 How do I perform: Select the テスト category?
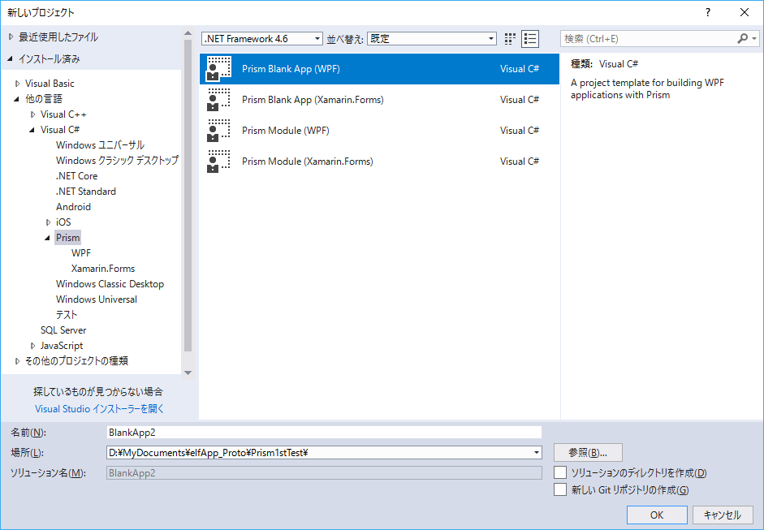click(67, 315)
